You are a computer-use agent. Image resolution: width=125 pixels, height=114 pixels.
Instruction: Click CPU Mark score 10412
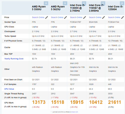(96, 102)
